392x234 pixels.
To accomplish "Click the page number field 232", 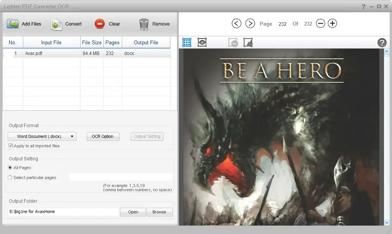I will pyautogui.click(x=282, y=24).
